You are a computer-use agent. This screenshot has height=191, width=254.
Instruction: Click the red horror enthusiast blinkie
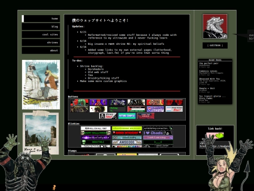click(127, 133)
